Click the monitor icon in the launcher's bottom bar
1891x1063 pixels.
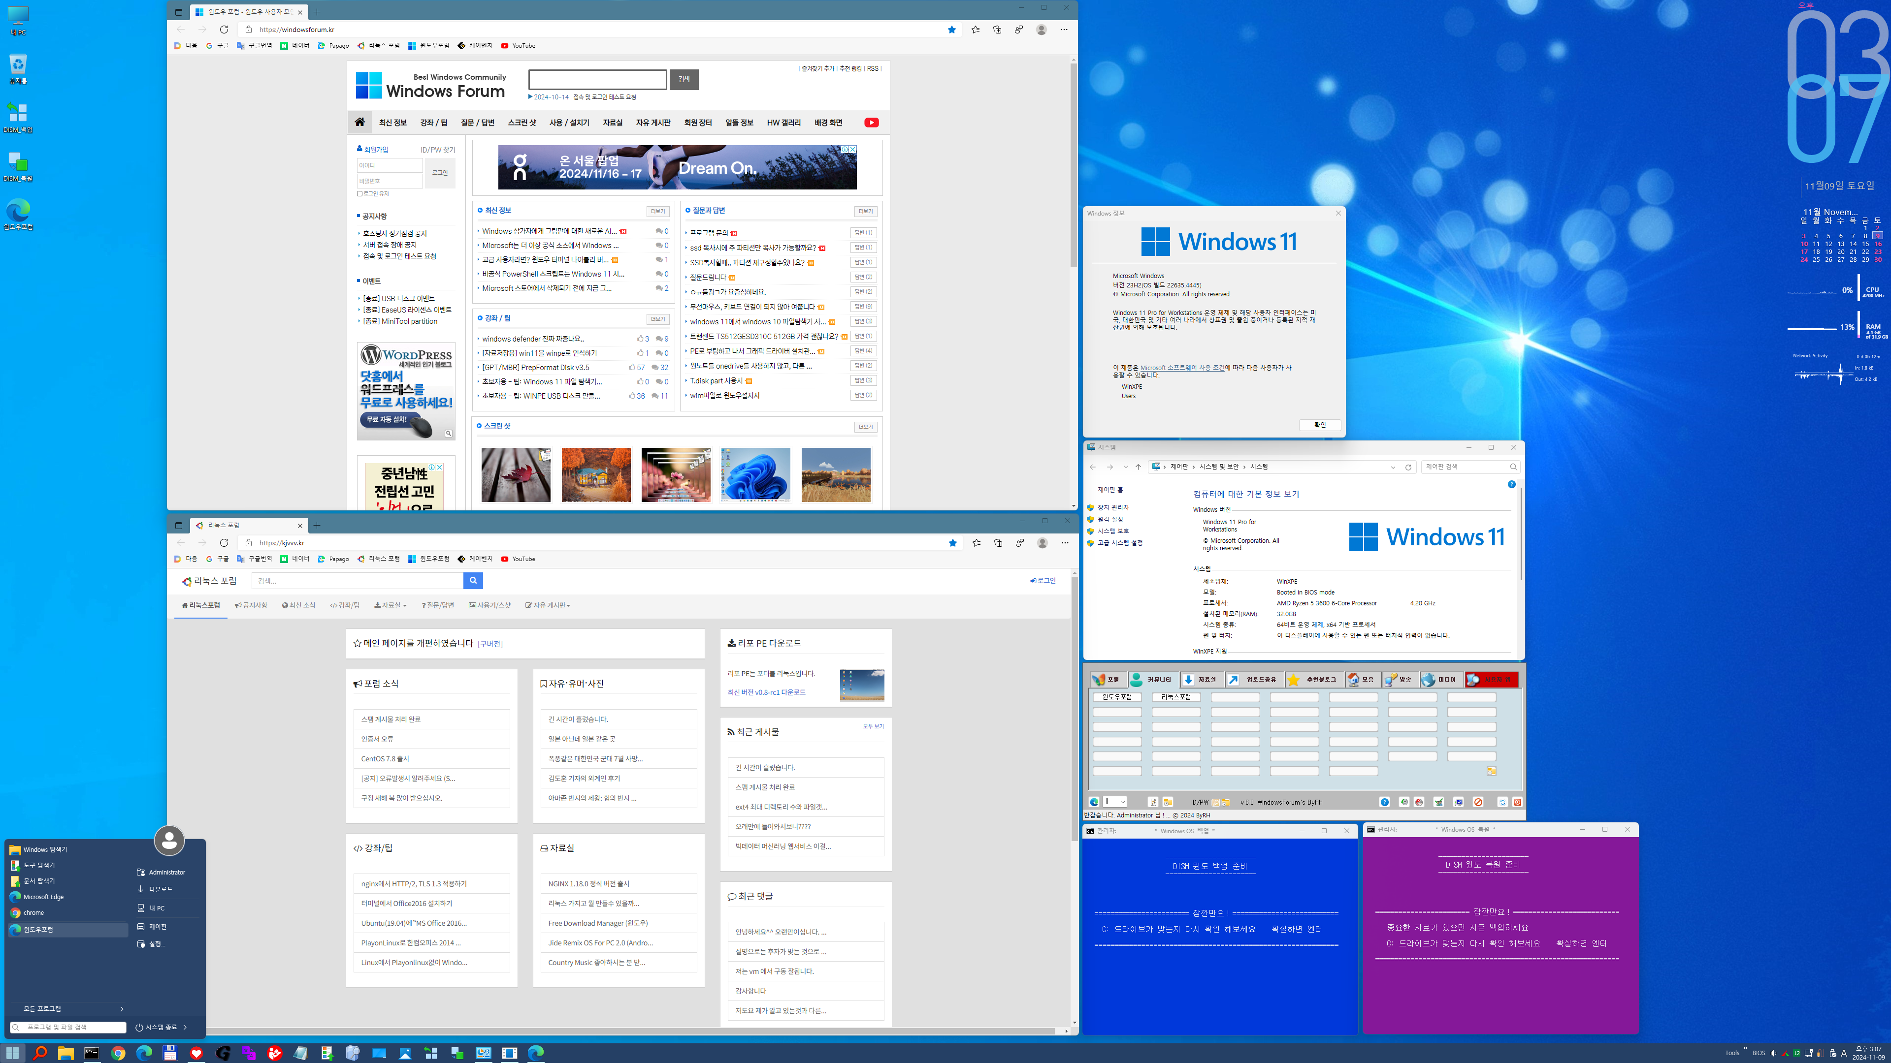click(1459, 802)
